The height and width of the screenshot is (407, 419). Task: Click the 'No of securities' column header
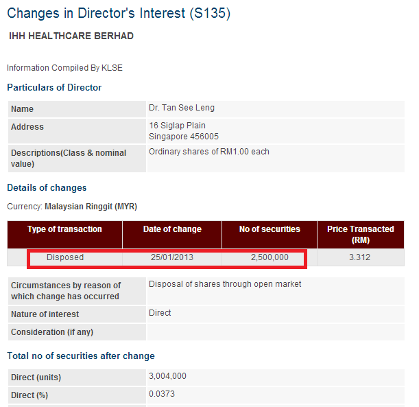pyautogui.click(x=270, y=235)
